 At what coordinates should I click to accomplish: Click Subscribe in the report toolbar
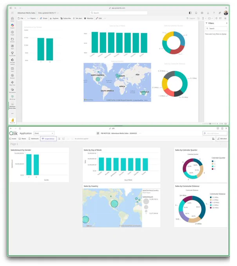[x=65, y=18]
